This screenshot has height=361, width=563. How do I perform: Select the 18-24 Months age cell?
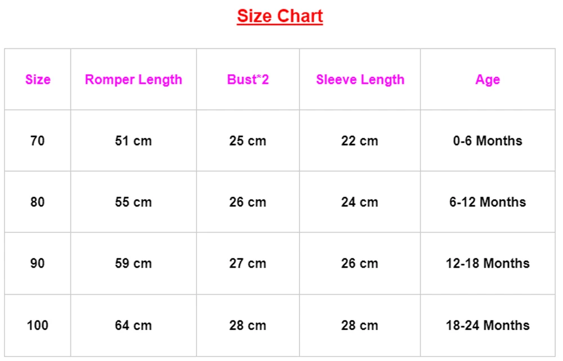tap(488, 326)
